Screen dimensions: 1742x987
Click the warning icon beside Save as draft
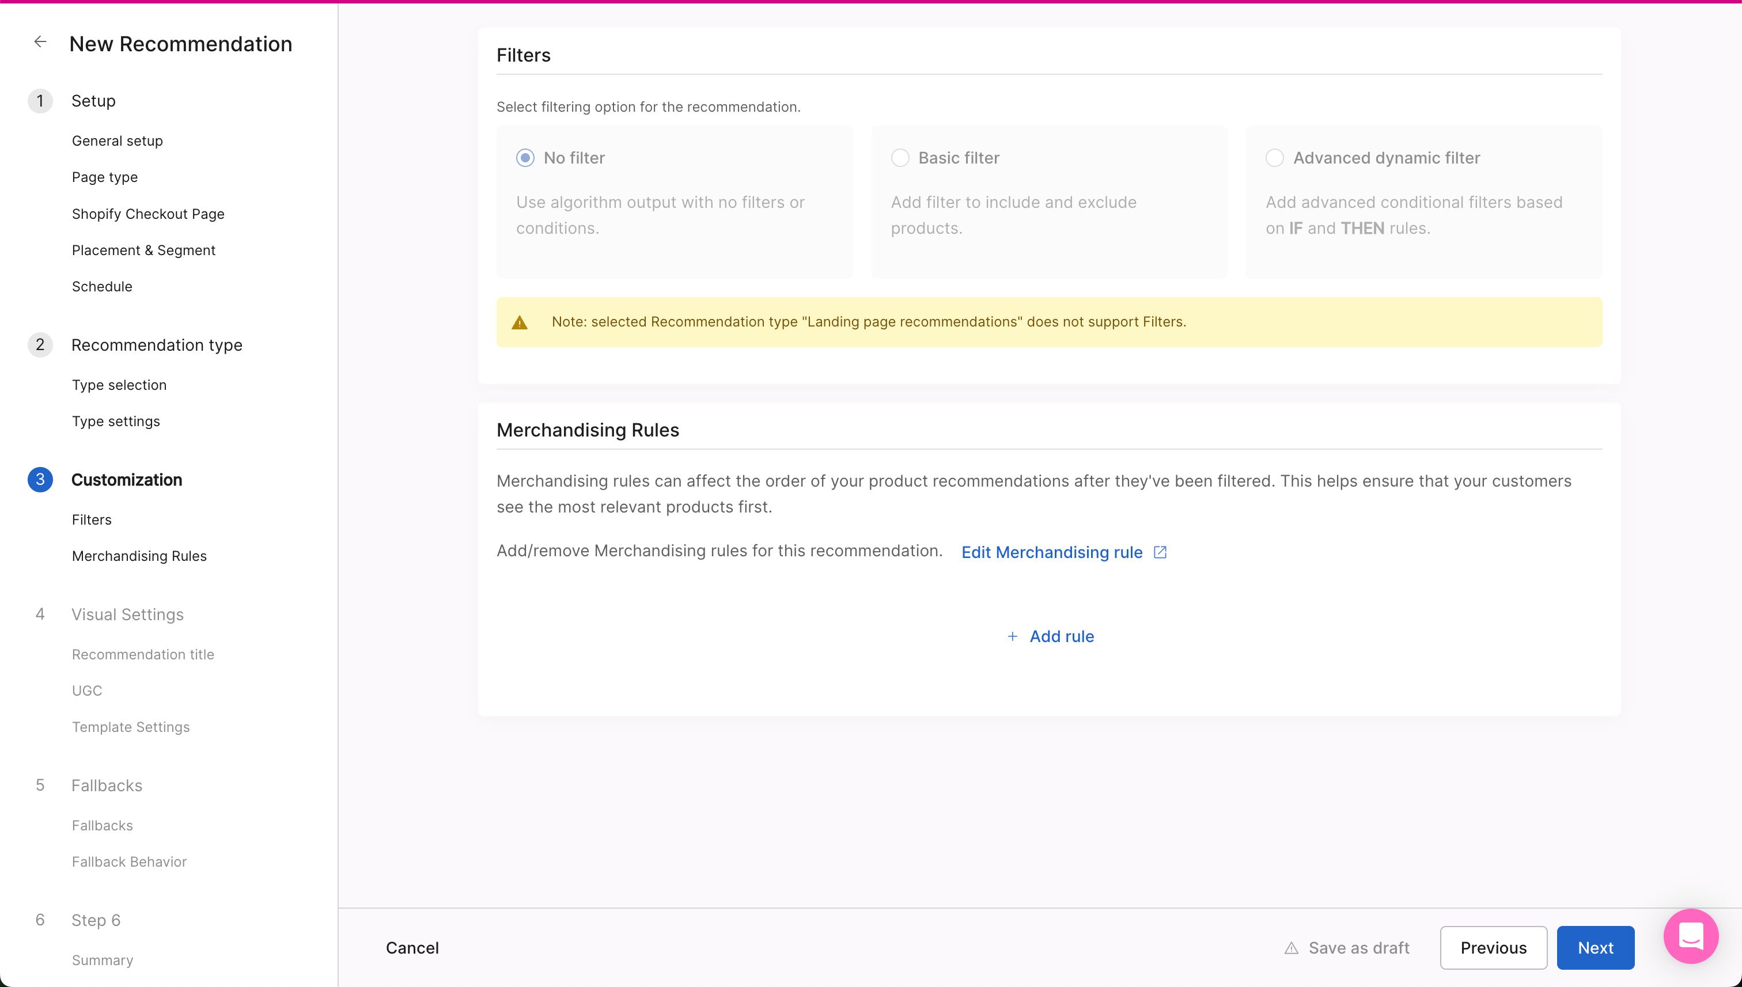1291,948
